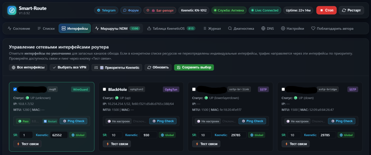Click the red Стоп button
The image size is (371, 155).
click(x=326, y=10)
